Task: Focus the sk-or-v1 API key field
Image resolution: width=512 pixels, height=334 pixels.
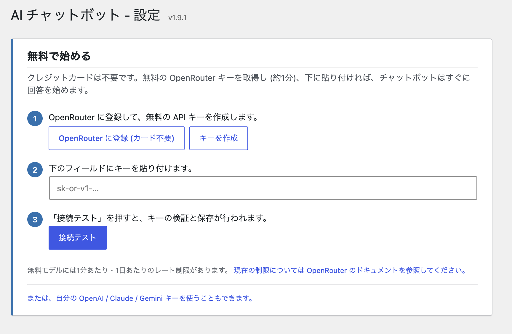Action: point(263,188)
